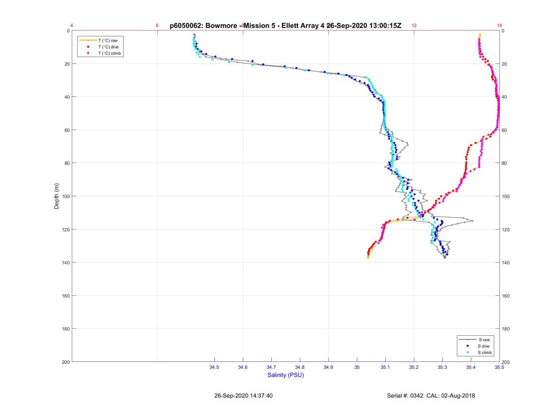This screenshot has width=552, height=407.
Task: Click the 34.6 salinity tick label
Action: (243, 367)
